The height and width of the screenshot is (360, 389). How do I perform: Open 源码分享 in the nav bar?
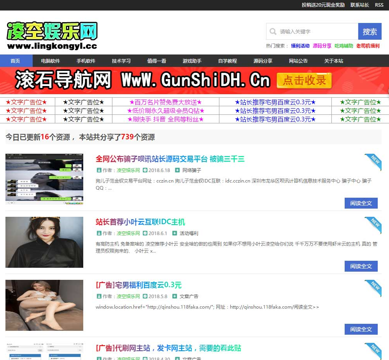(263, 61)
